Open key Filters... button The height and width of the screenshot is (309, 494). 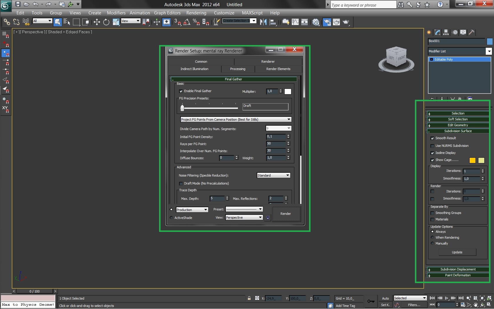coord(414,305)
